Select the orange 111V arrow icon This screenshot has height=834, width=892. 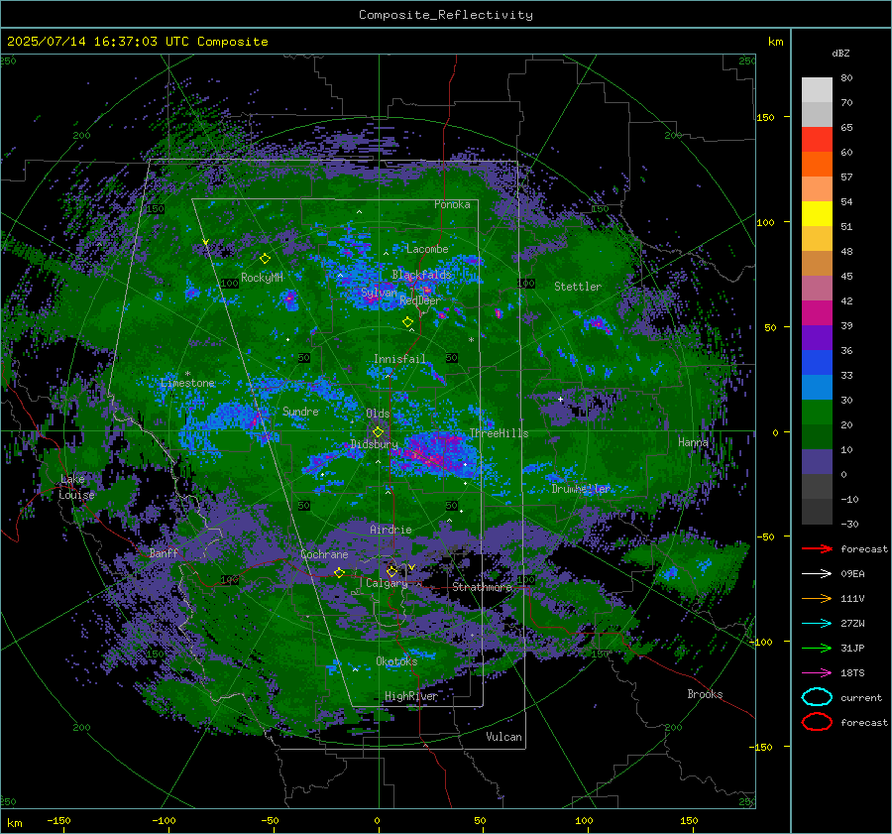(x=817, y=598)
